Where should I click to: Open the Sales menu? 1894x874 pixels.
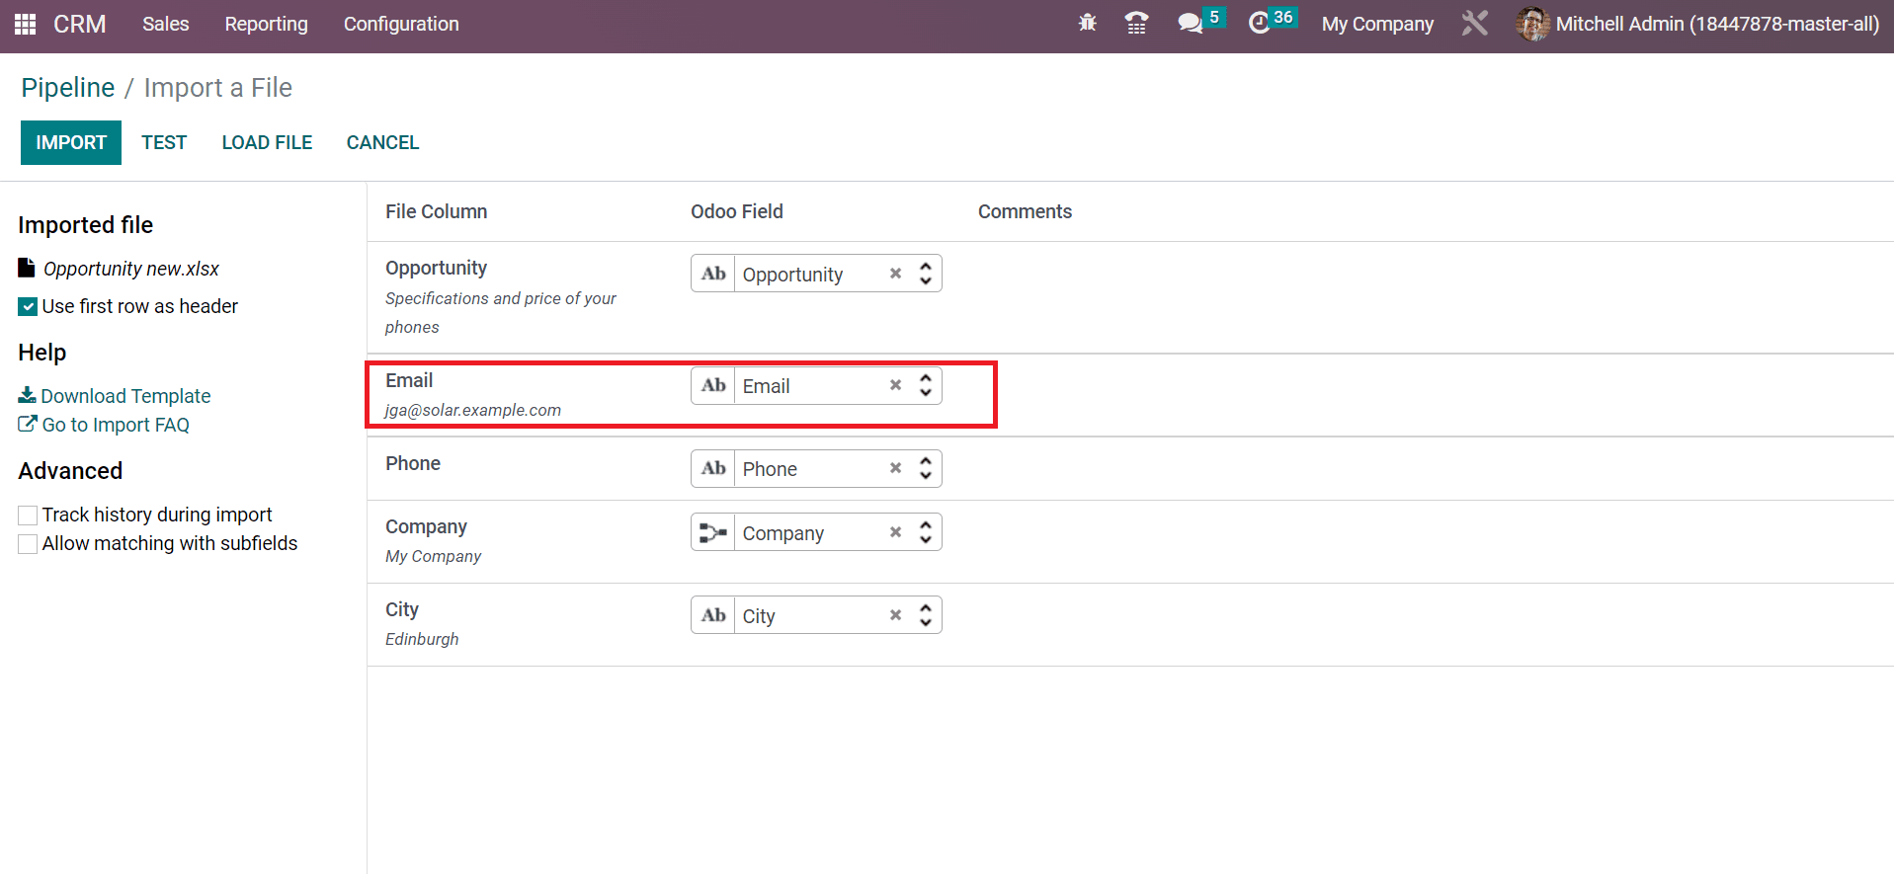click(165, 24)
